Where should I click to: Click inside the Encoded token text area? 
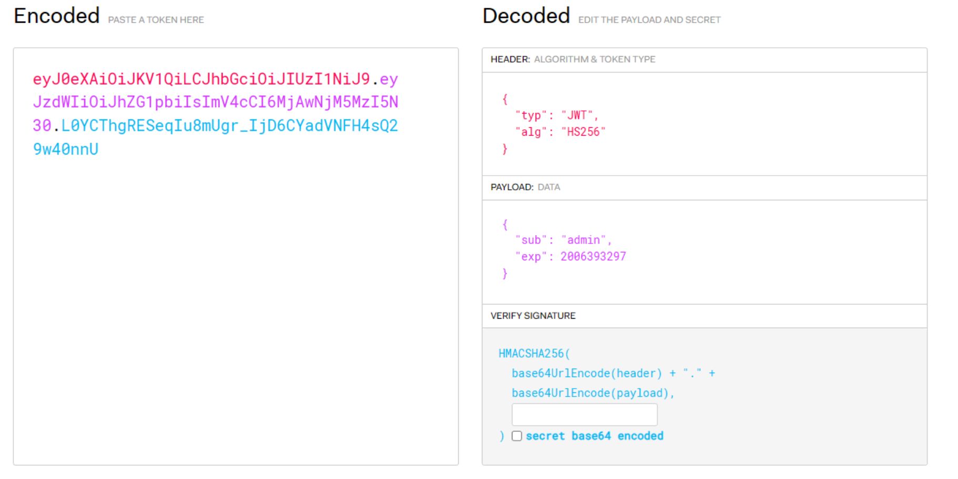coord(236,256)
